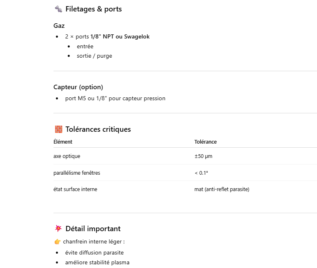Click the "Capteur (option)" subheading
Viewport: 317px width, 268px height.
tap(78, 87)
